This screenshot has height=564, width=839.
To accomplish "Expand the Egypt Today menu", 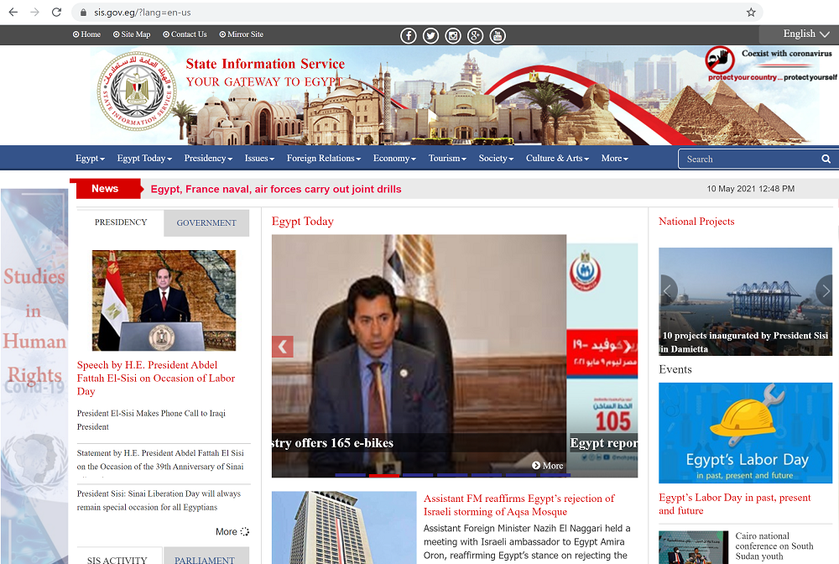I will (144, 159).
